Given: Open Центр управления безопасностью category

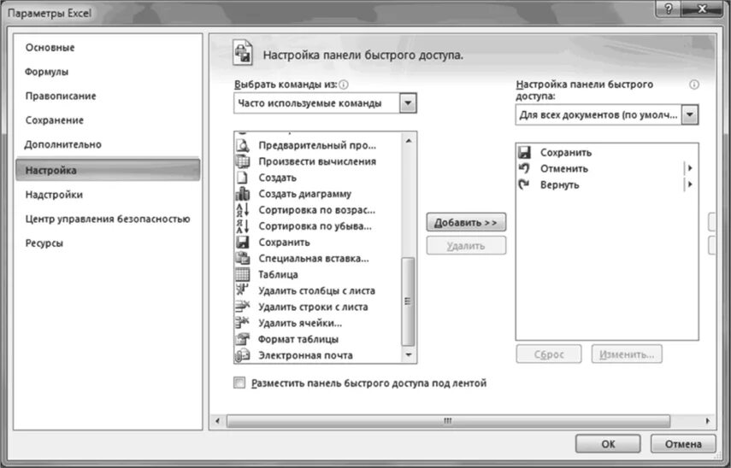Looking at the screenshot, I should point(108,219).
